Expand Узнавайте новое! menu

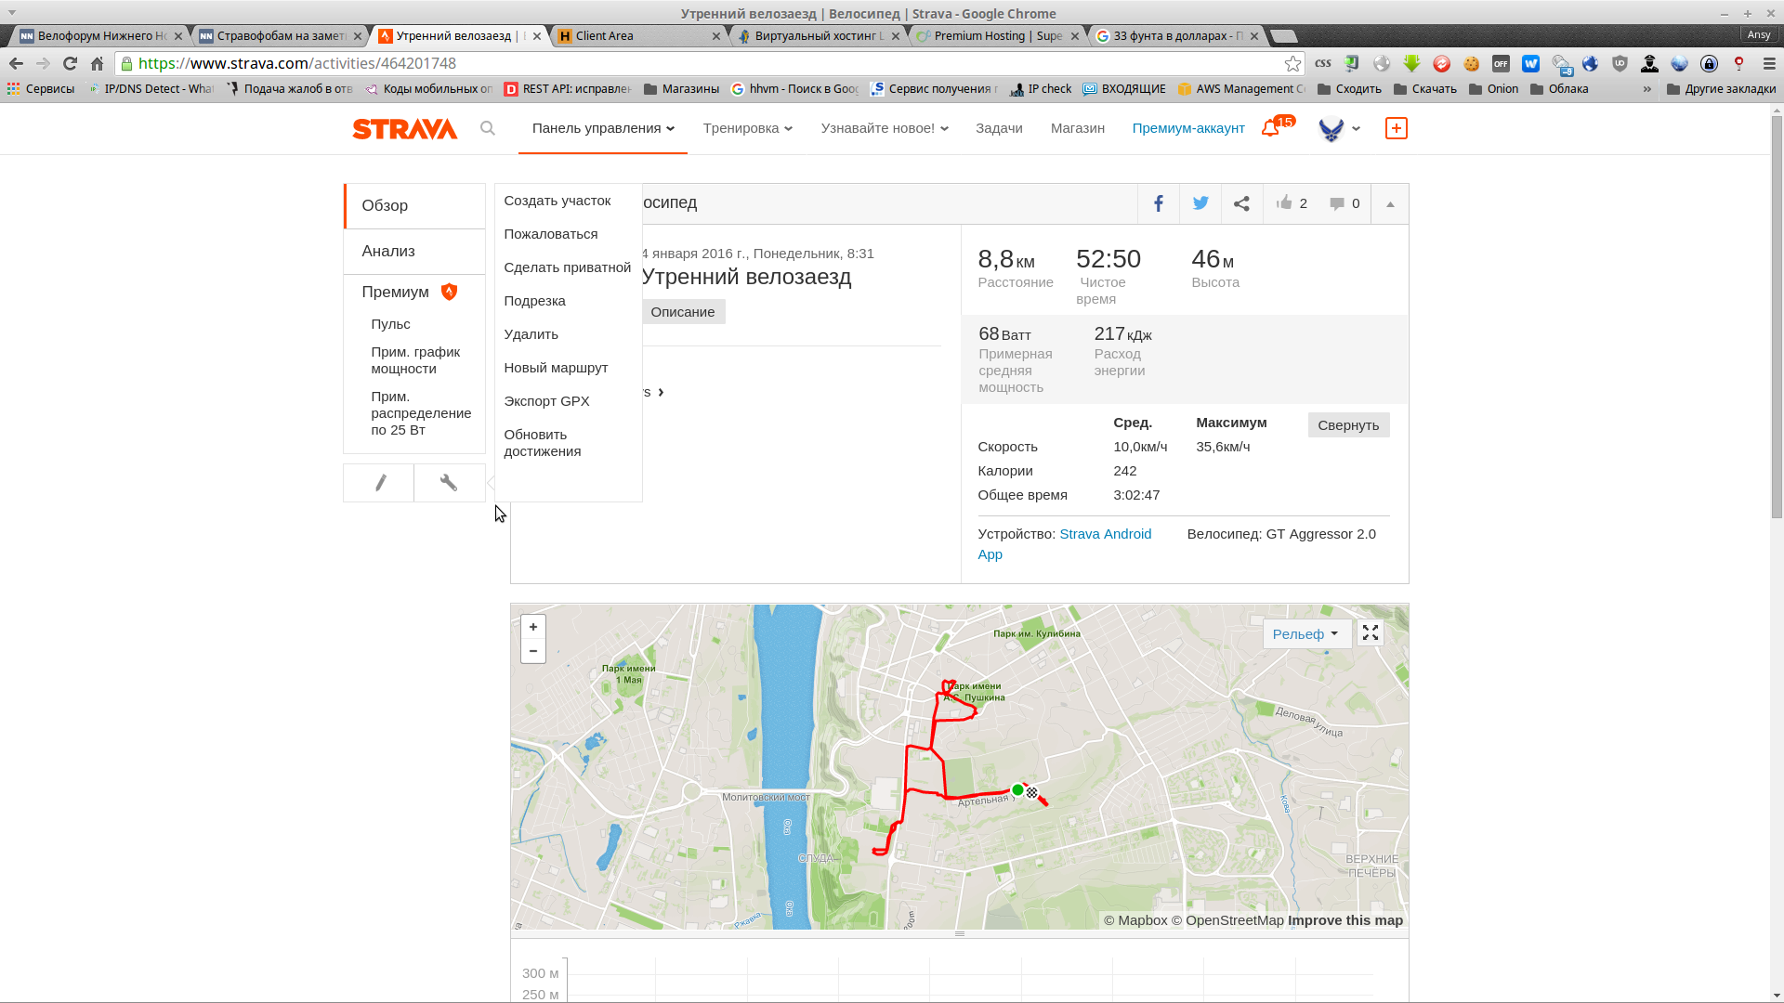click(885, 128)
